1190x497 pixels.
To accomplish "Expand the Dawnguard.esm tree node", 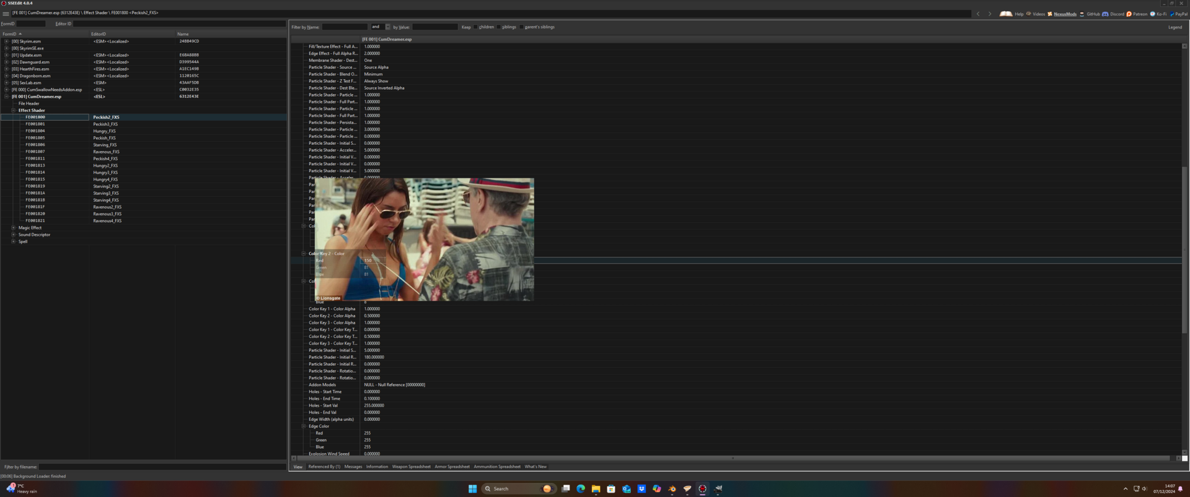I will 6,62.
